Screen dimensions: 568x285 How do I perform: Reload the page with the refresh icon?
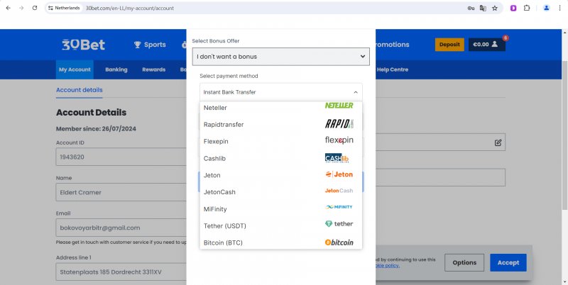(x=35, y=8)
